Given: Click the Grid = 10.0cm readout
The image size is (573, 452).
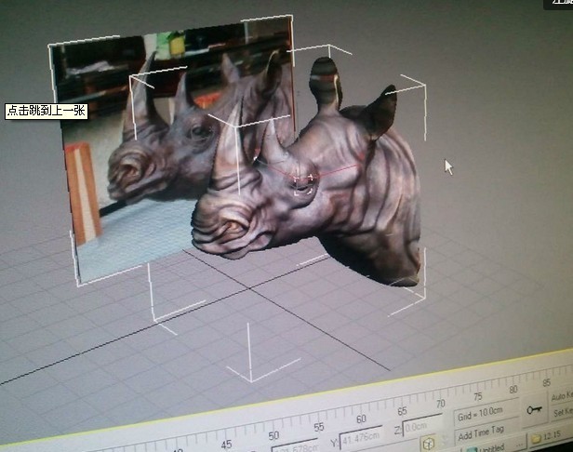Looking at the screenshot, I should click(486, 413).
